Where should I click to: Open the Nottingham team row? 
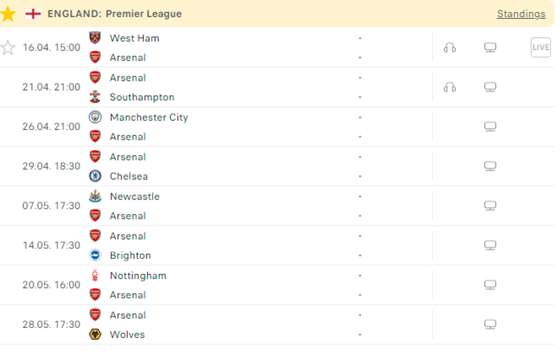(138, 276)
